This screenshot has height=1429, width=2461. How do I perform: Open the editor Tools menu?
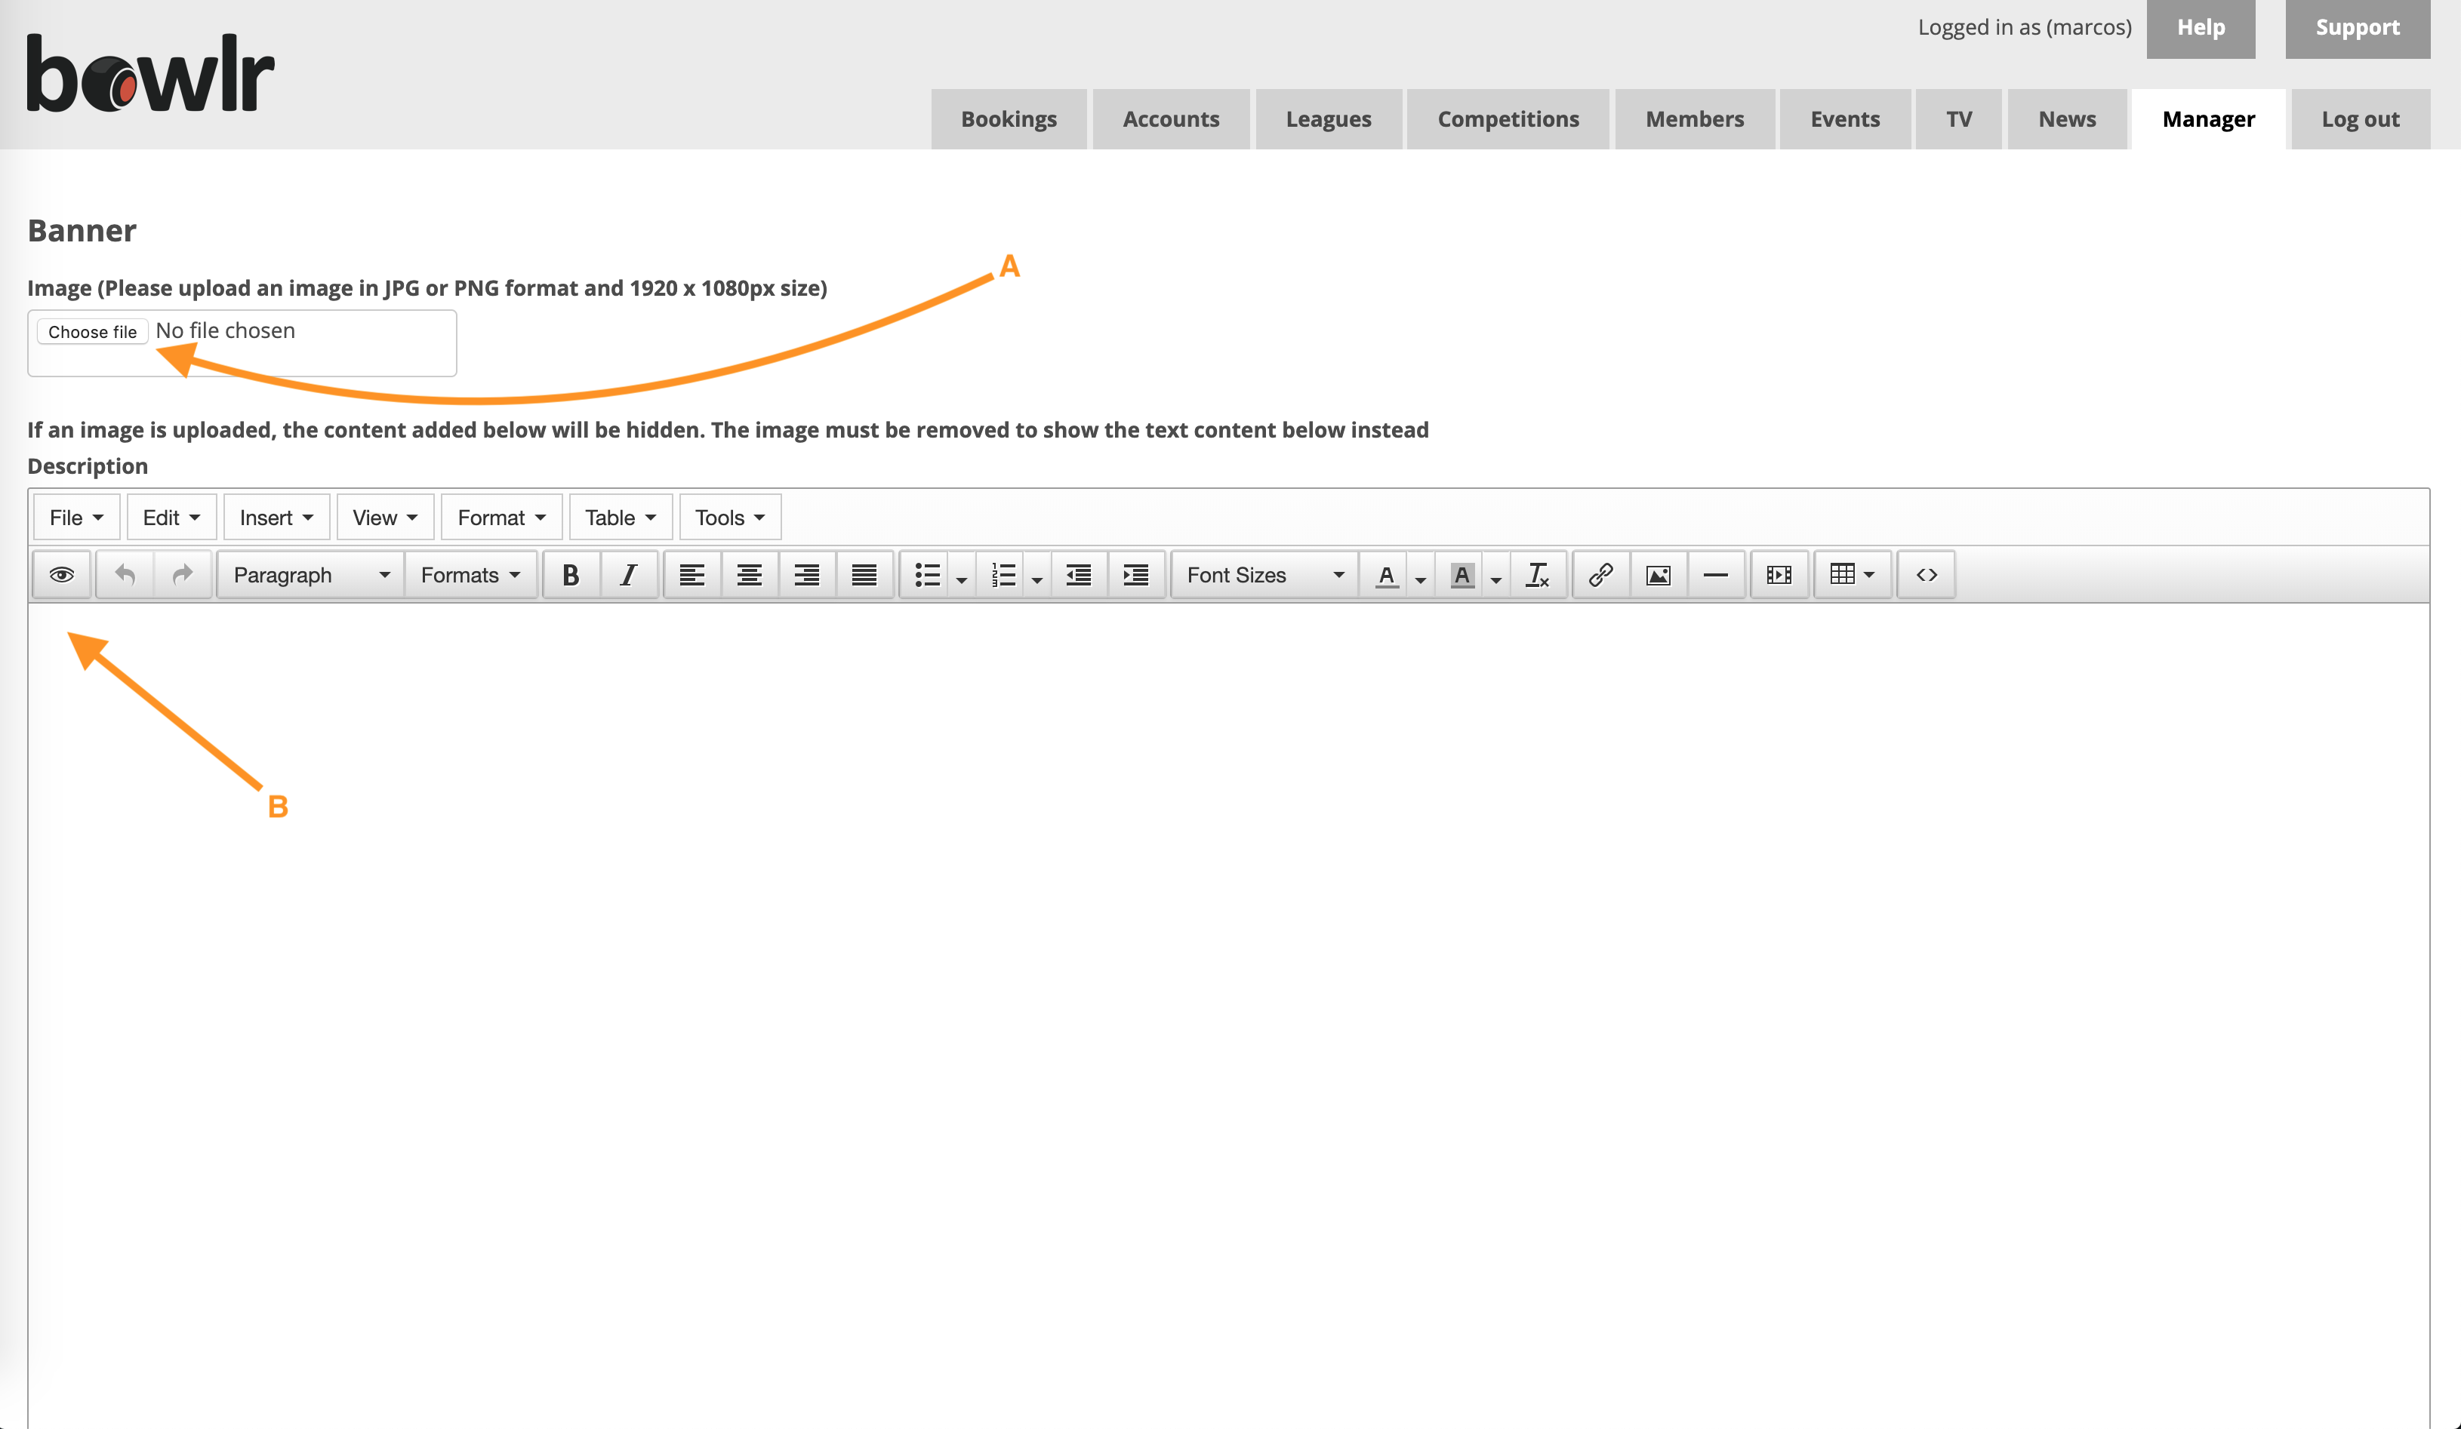pyautogui.click(x=729, y=518)
